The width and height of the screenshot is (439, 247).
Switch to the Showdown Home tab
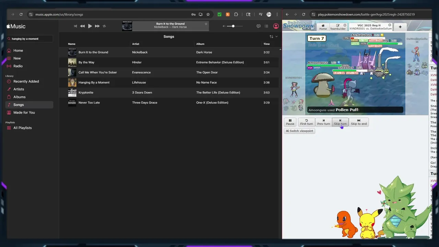(323, 27)
